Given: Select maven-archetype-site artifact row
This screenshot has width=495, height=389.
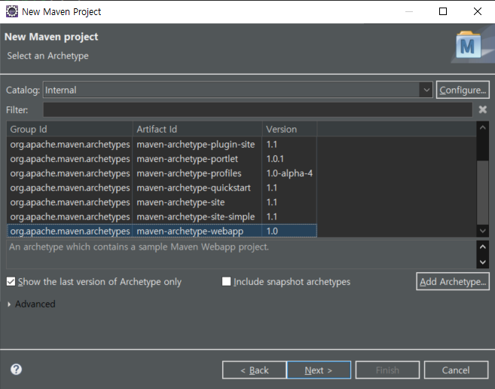Looking at the screenshot, I should [162, 203].
